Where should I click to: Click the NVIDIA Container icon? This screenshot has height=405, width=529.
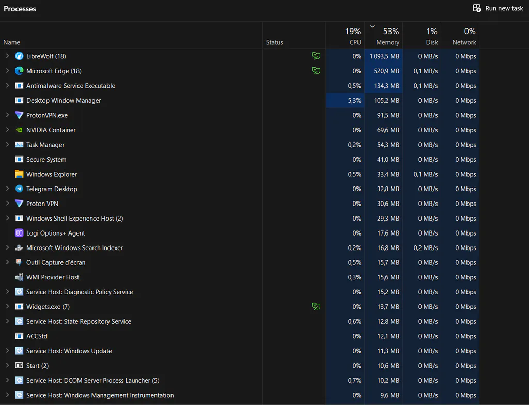point(19,130)
